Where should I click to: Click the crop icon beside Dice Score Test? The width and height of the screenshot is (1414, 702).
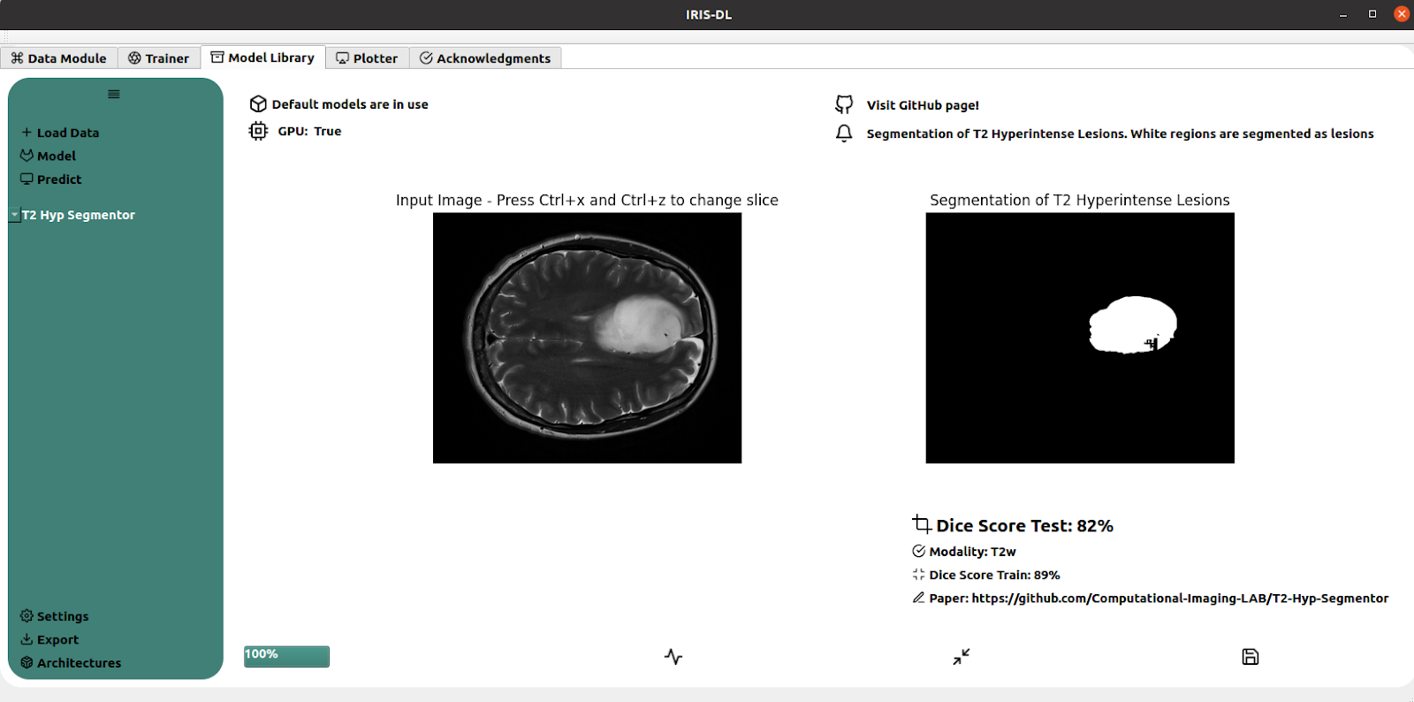[x=922, y=524]
